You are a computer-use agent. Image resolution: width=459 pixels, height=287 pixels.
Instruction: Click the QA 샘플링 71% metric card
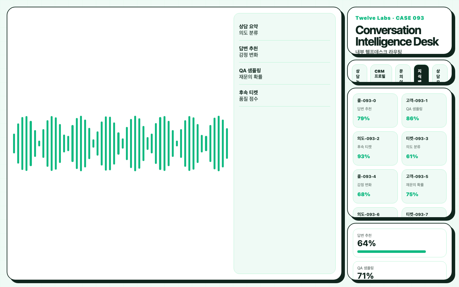(399, 270)
